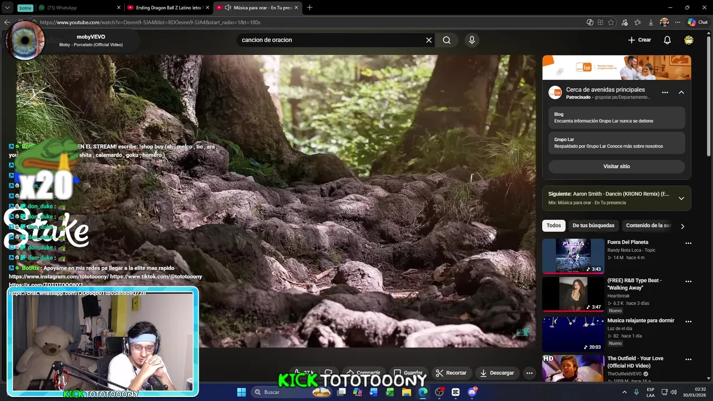Viewport: 713px width, 401px height.
Task: Click the Crear button
Action: pyautogui.click(x=639, y=40)
